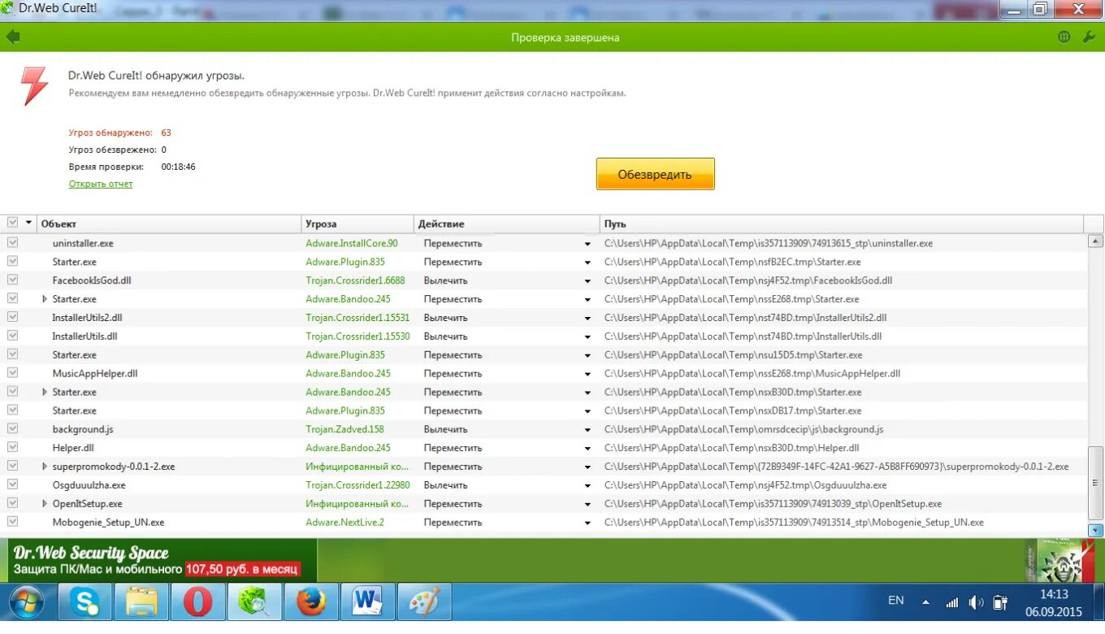Open the volume speaker tray icon
Viewport: 1105px width, 634px height.
(976, 602)
